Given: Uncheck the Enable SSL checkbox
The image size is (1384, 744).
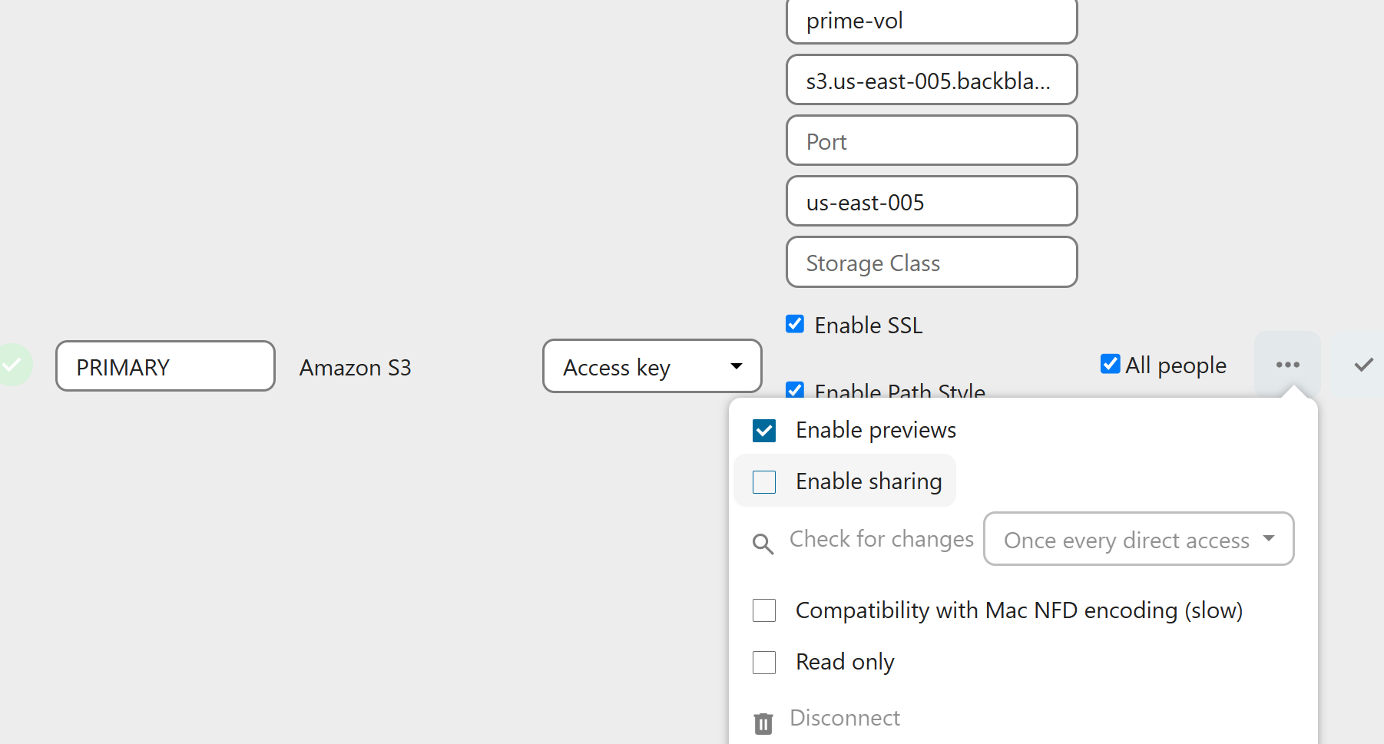Looking at the screenshot, I should coord(795,324).
